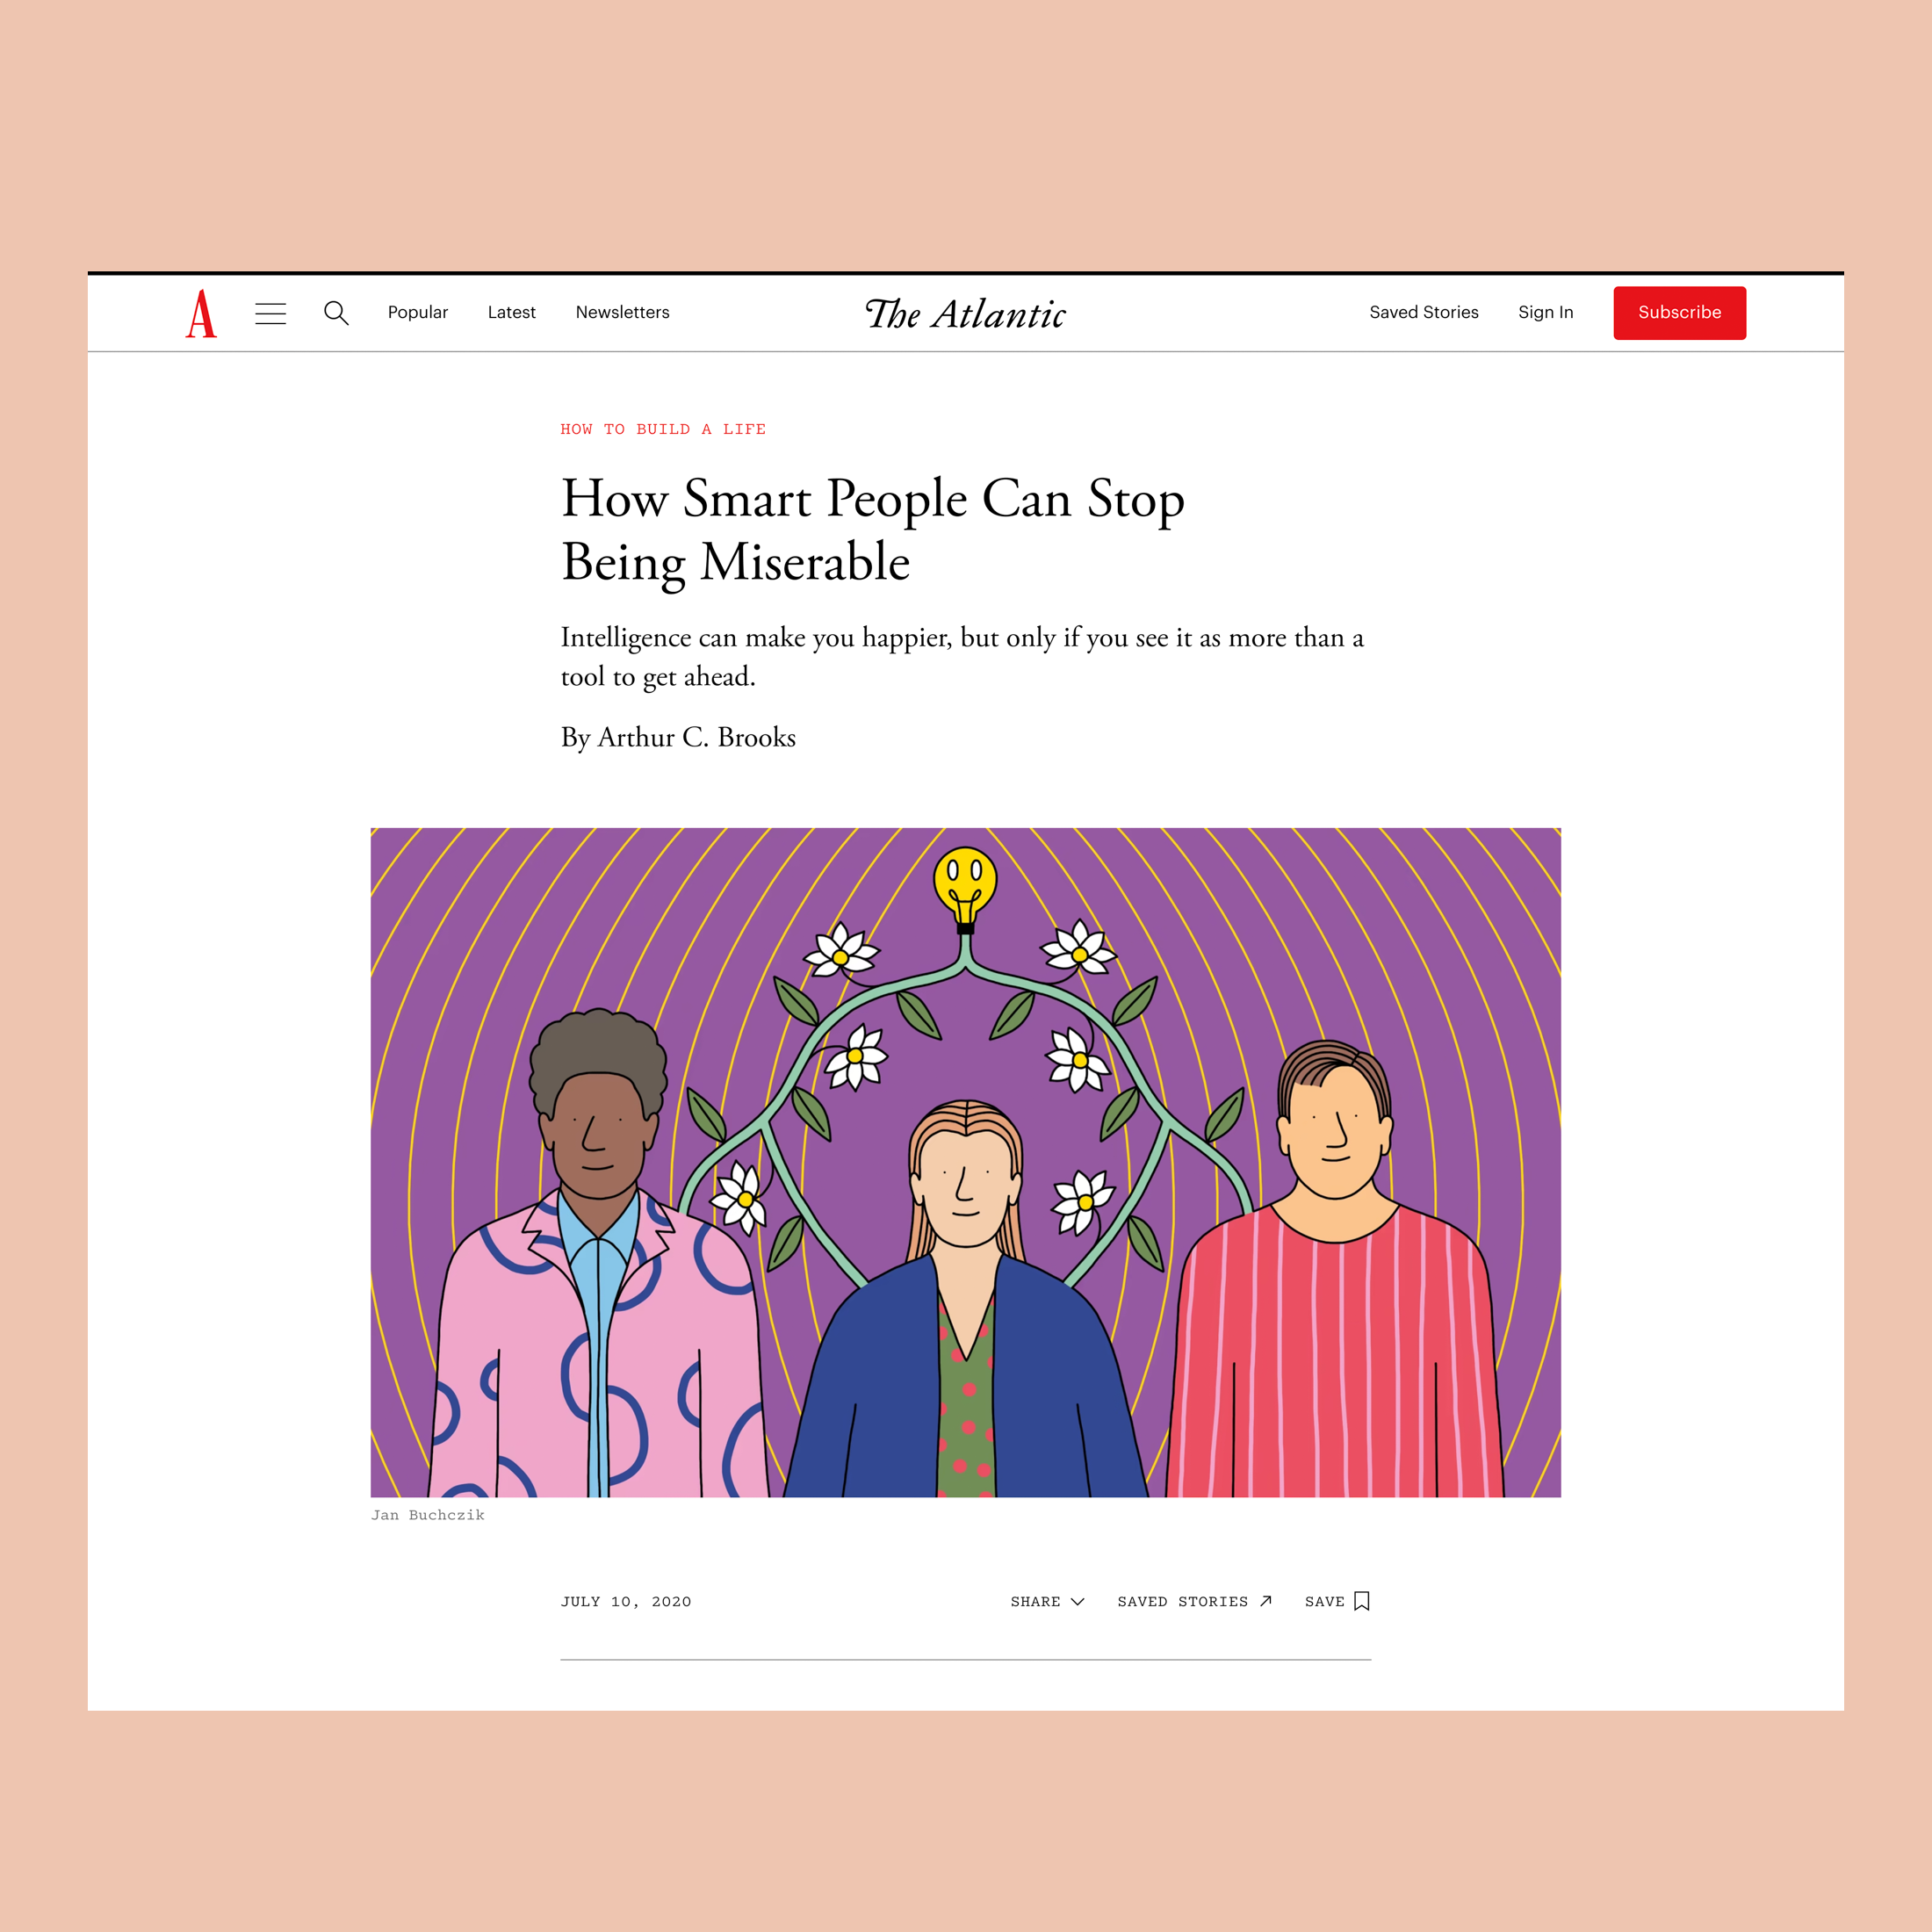The width and height of the screenshot is (1932, 1932).
Task: Open the Latest section
Action: tap(511, 312)
